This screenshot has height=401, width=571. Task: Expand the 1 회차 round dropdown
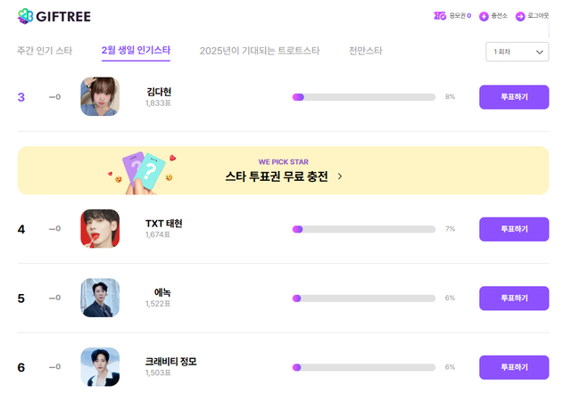pos(517,52)
